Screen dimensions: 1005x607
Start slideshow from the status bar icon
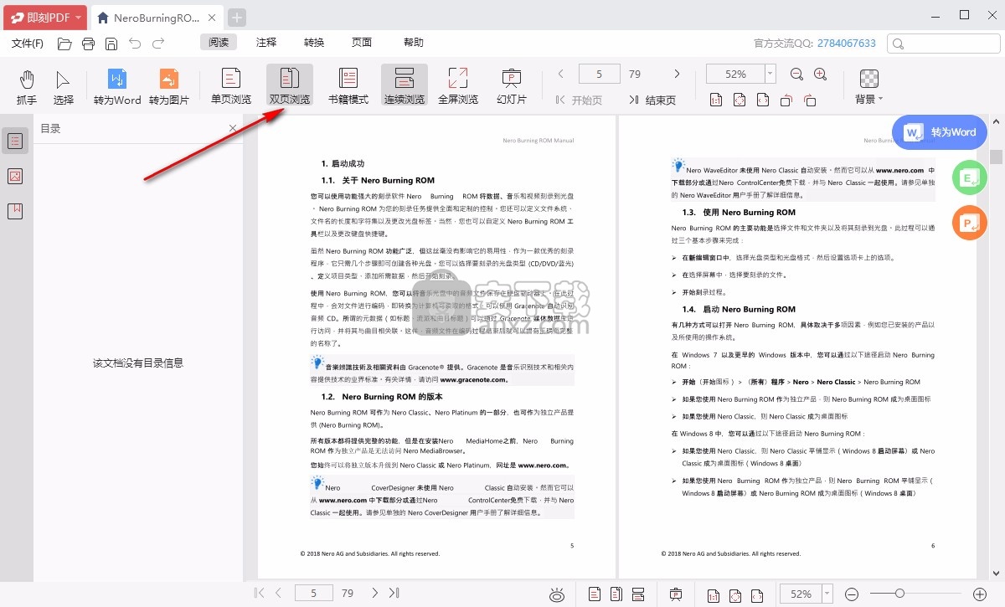[676, 594]
